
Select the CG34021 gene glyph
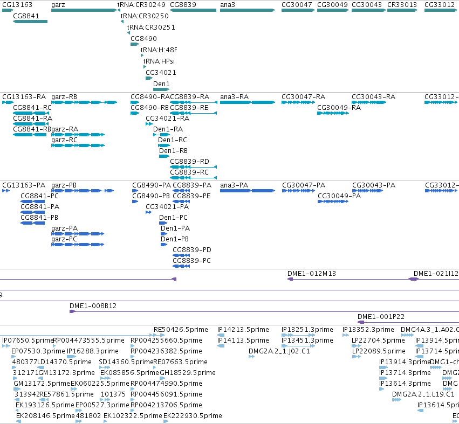pos(149,78)
